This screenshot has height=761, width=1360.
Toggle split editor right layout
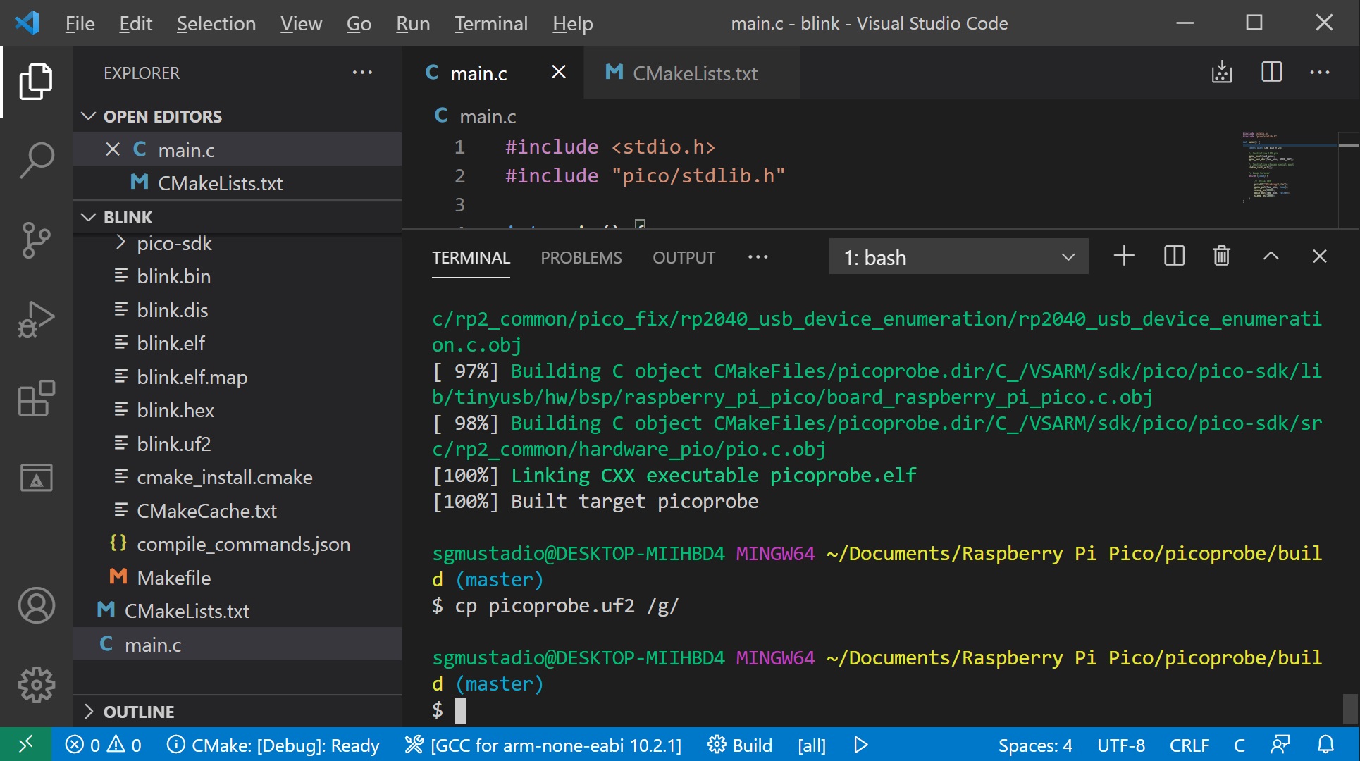pyautogui.click(x=1271, y=73)
